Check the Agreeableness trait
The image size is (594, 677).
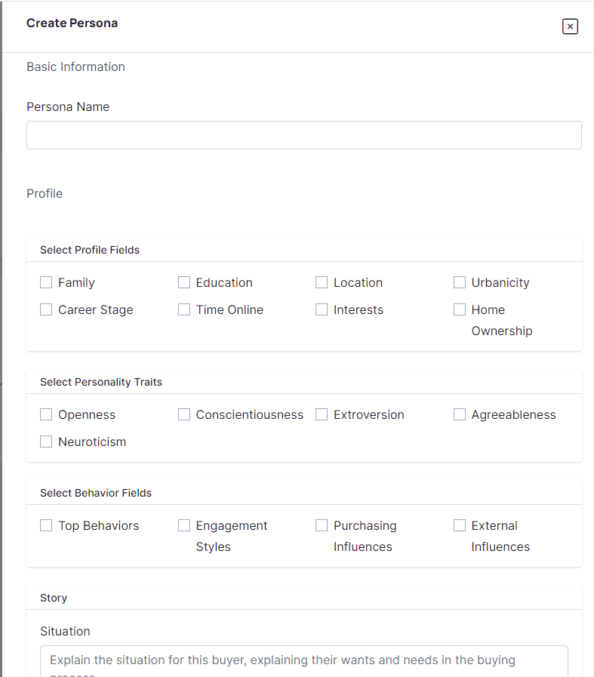point(460,414)
